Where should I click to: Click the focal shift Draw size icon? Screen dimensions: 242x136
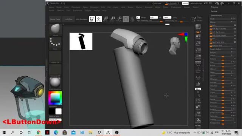(x=193, y=19)
